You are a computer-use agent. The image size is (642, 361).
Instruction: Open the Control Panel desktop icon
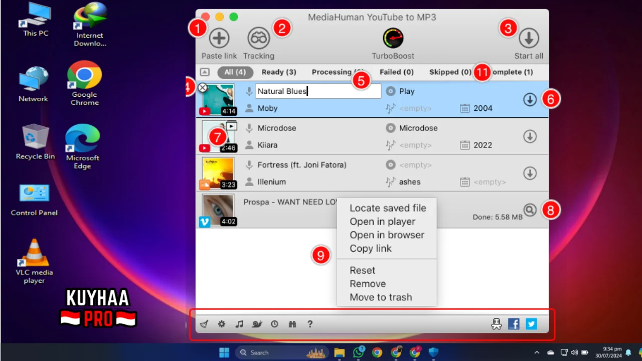pos(34,200)
